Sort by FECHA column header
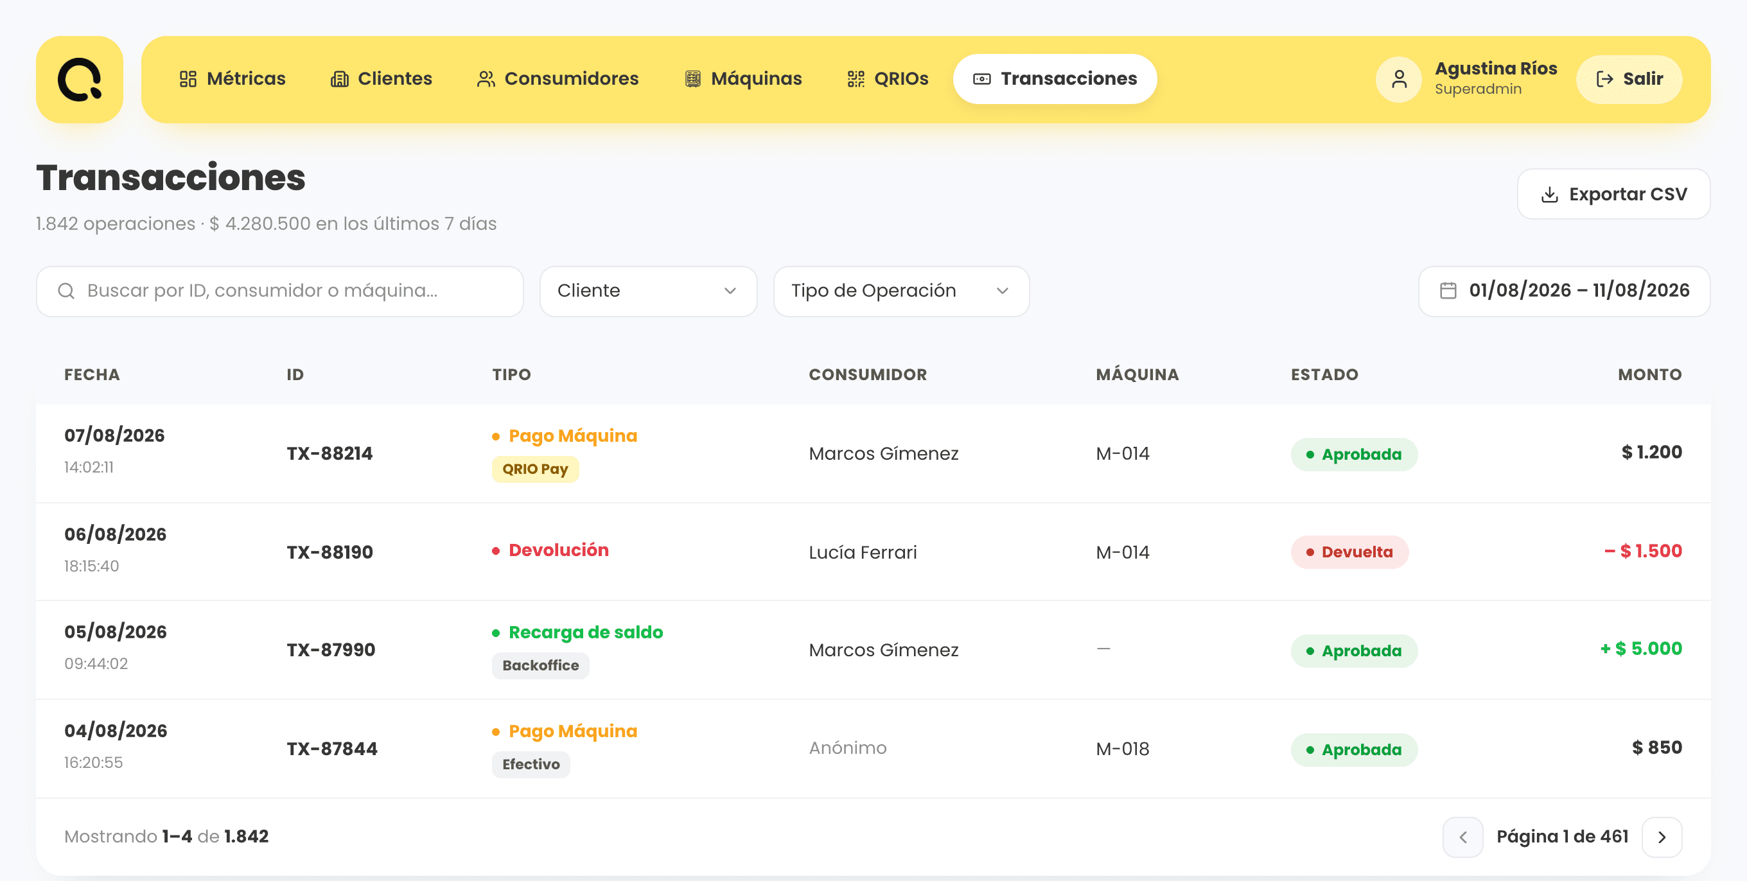Screen dimensions: 1747x881 pos(92,375)
